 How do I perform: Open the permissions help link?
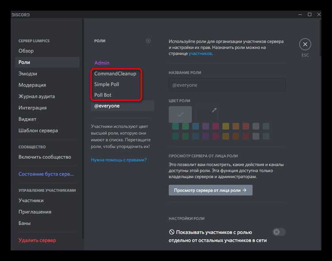[119, 160]
